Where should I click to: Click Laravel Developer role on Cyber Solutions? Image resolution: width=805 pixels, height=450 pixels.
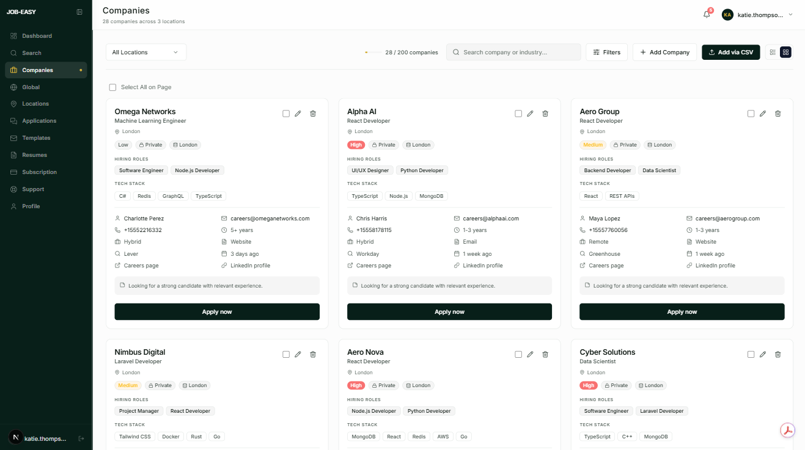662,412
